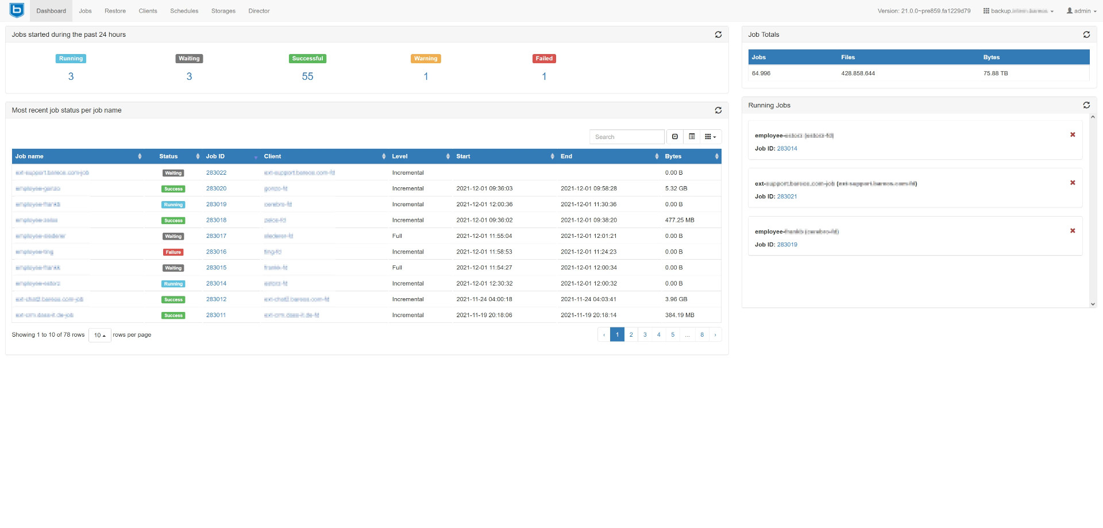The width and height of the screenshot is (1103, 528).
Task: Open job ID 283016 in table
Action: click(x=216, y=252)
